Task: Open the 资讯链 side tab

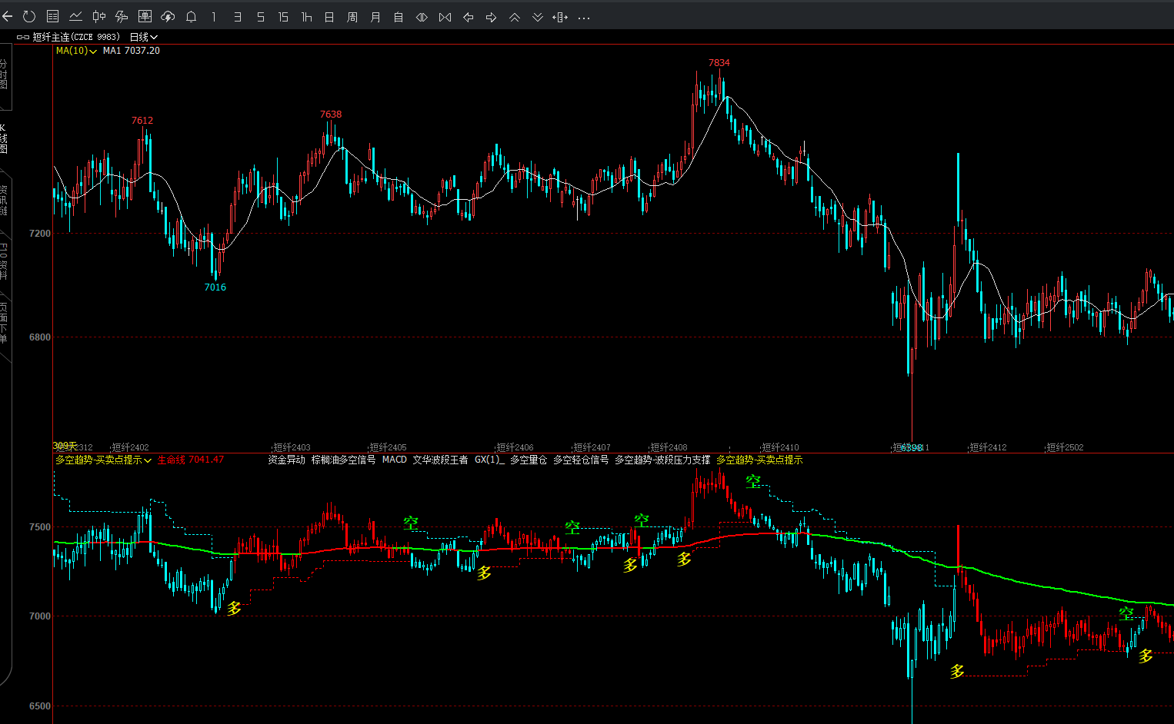Action: point(4,200)
